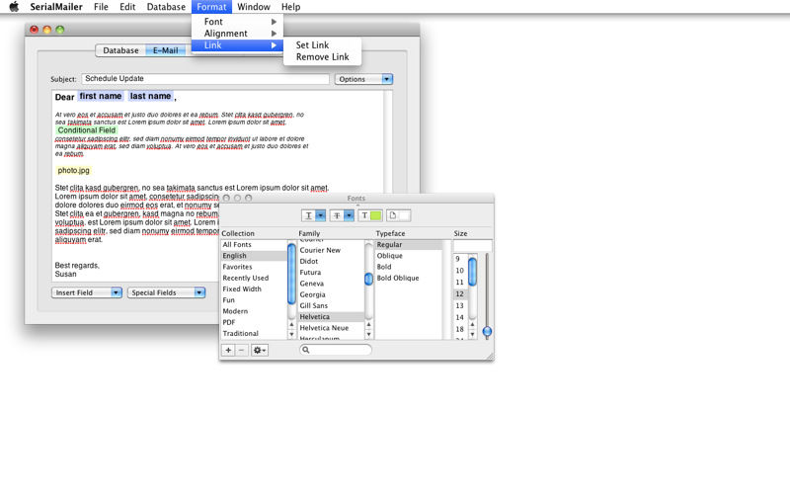Open the Window menu
The image size is (790, 494).
coord(254,7)
